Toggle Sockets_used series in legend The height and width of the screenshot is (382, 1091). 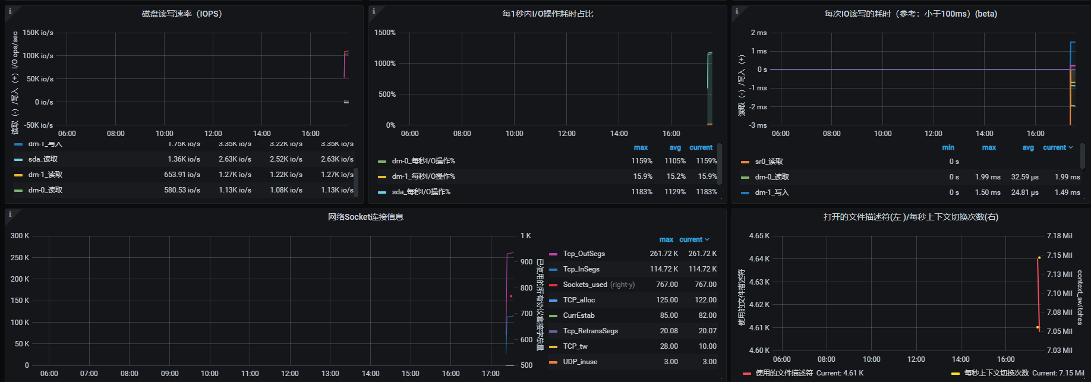point(585,285)
